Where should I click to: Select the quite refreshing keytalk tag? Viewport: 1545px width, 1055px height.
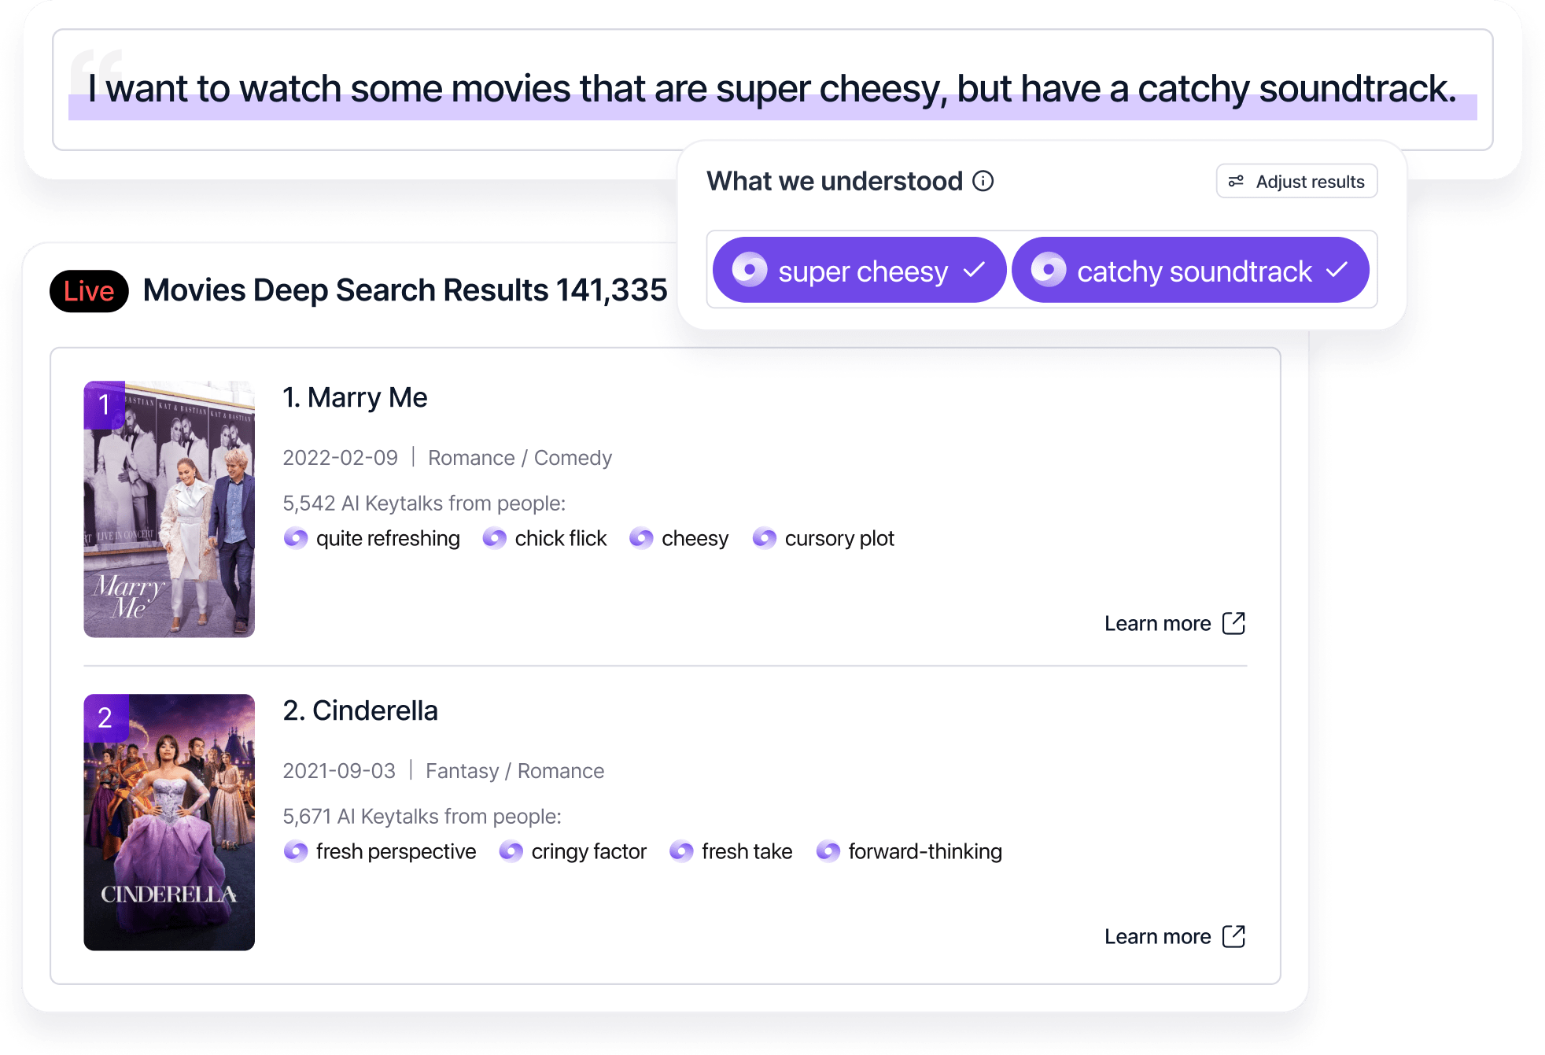tap(371, 538)
